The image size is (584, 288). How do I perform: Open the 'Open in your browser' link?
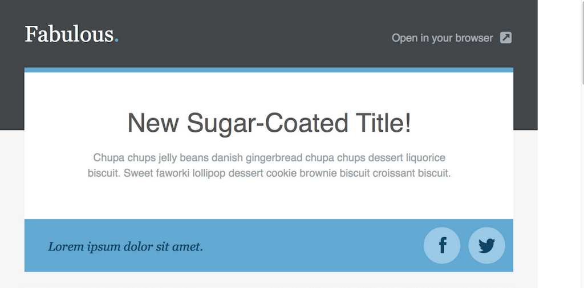coord(442,38)
